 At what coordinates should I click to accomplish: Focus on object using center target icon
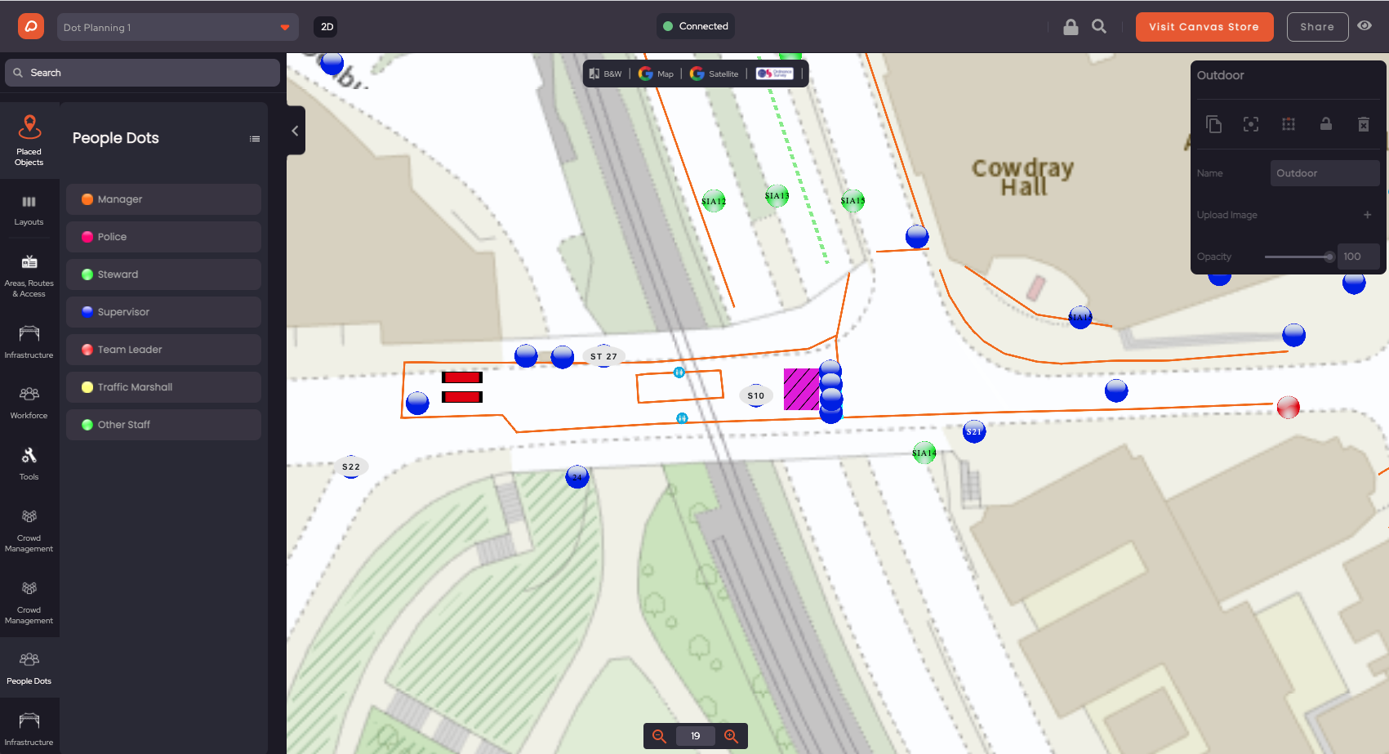coord(1250,124)
